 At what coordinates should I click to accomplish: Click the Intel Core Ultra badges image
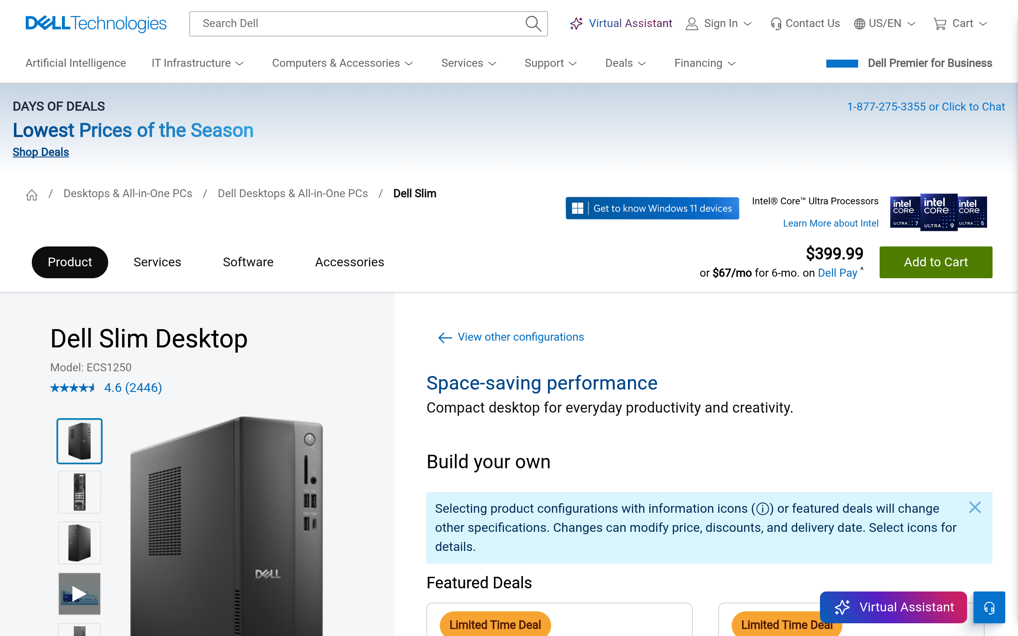[938, 212]
